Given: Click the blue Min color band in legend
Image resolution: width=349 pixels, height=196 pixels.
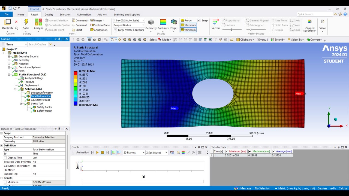Looking at the screenshot, I should pyautogui.click(x=76, y=103).
